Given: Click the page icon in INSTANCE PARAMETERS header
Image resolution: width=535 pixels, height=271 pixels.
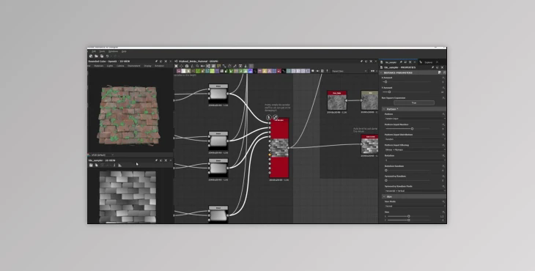Looking at the screenshot, I should tap(440, 73).
